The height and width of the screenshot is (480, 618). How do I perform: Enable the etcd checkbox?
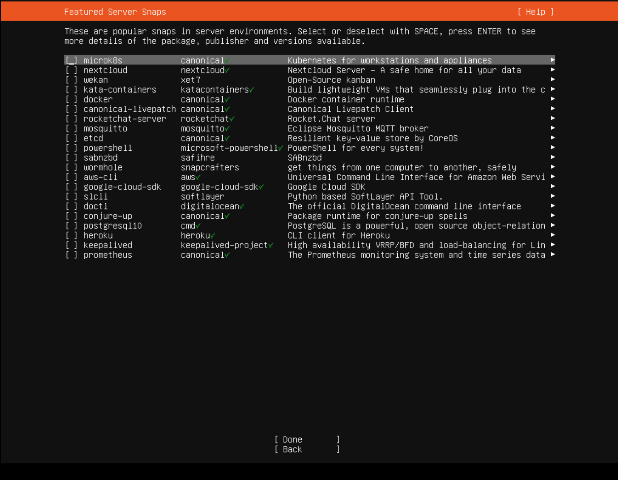72,138
